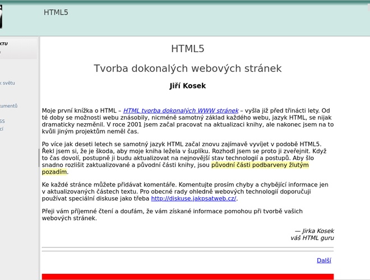Click the italic text "váš HTML guru"
The width and height of the screenshot is (370, 280).
click(x=312, y=238)
